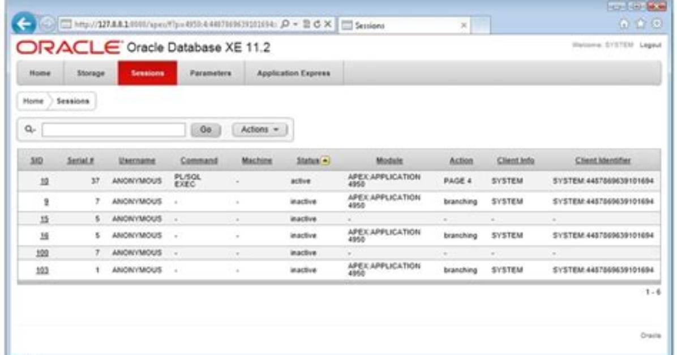
Task: Click the PAGE 4 action cell
Action: (x=457, y=181)
